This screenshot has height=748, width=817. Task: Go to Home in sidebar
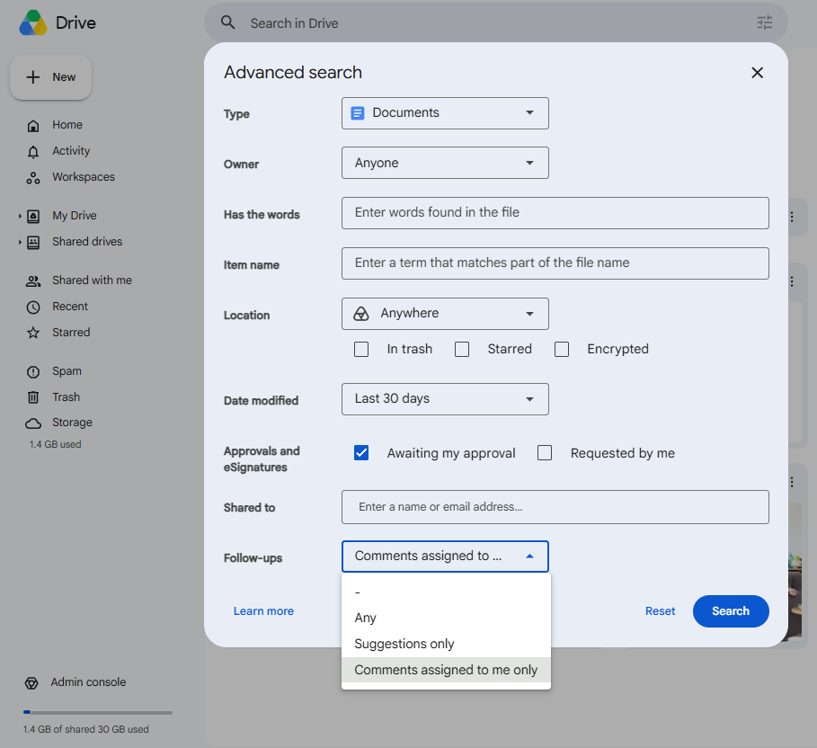[67, 125]
